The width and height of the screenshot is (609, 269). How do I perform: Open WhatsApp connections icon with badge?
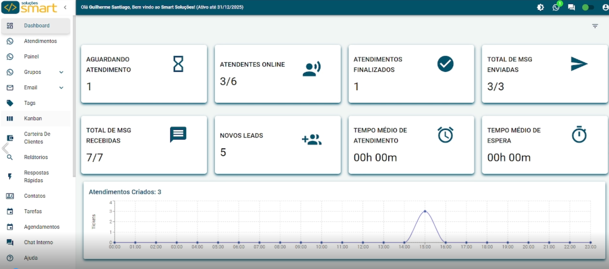[x=556, y=7]
